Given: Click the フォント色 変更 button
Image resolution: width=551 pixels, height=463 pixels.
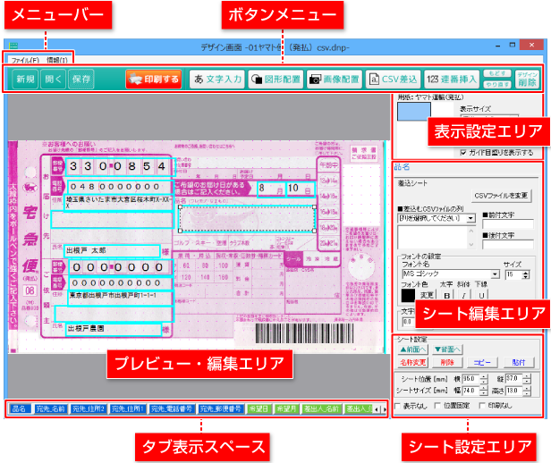Looking at the screenshot, I should tap(427, 295).
